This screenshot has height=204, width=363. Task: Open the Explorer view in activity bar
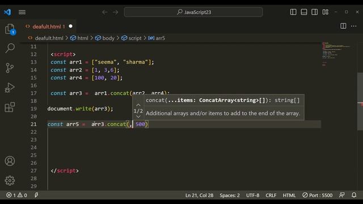[10, 29]
